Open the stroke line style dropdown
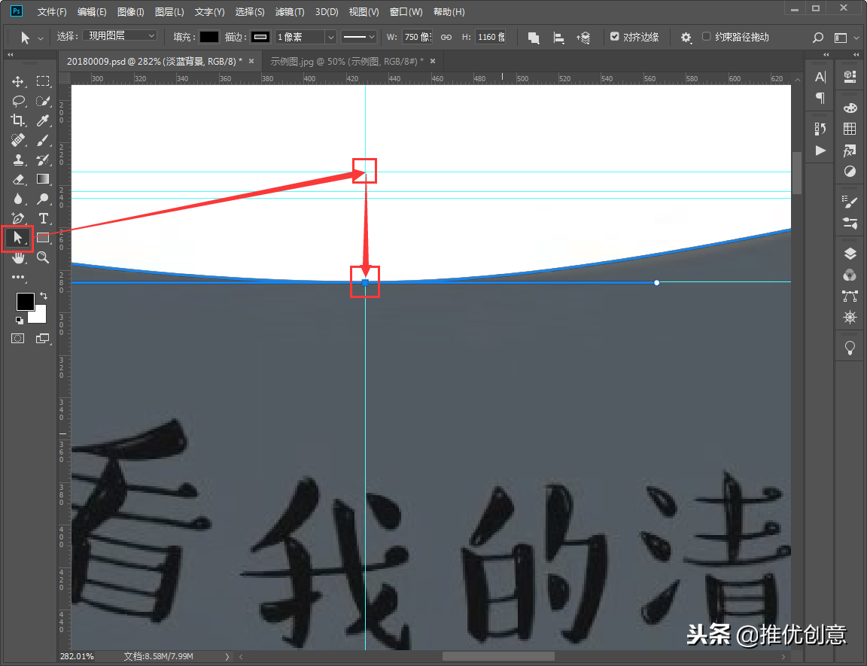This screenshot has height=666, width=867. click(358, 37)
